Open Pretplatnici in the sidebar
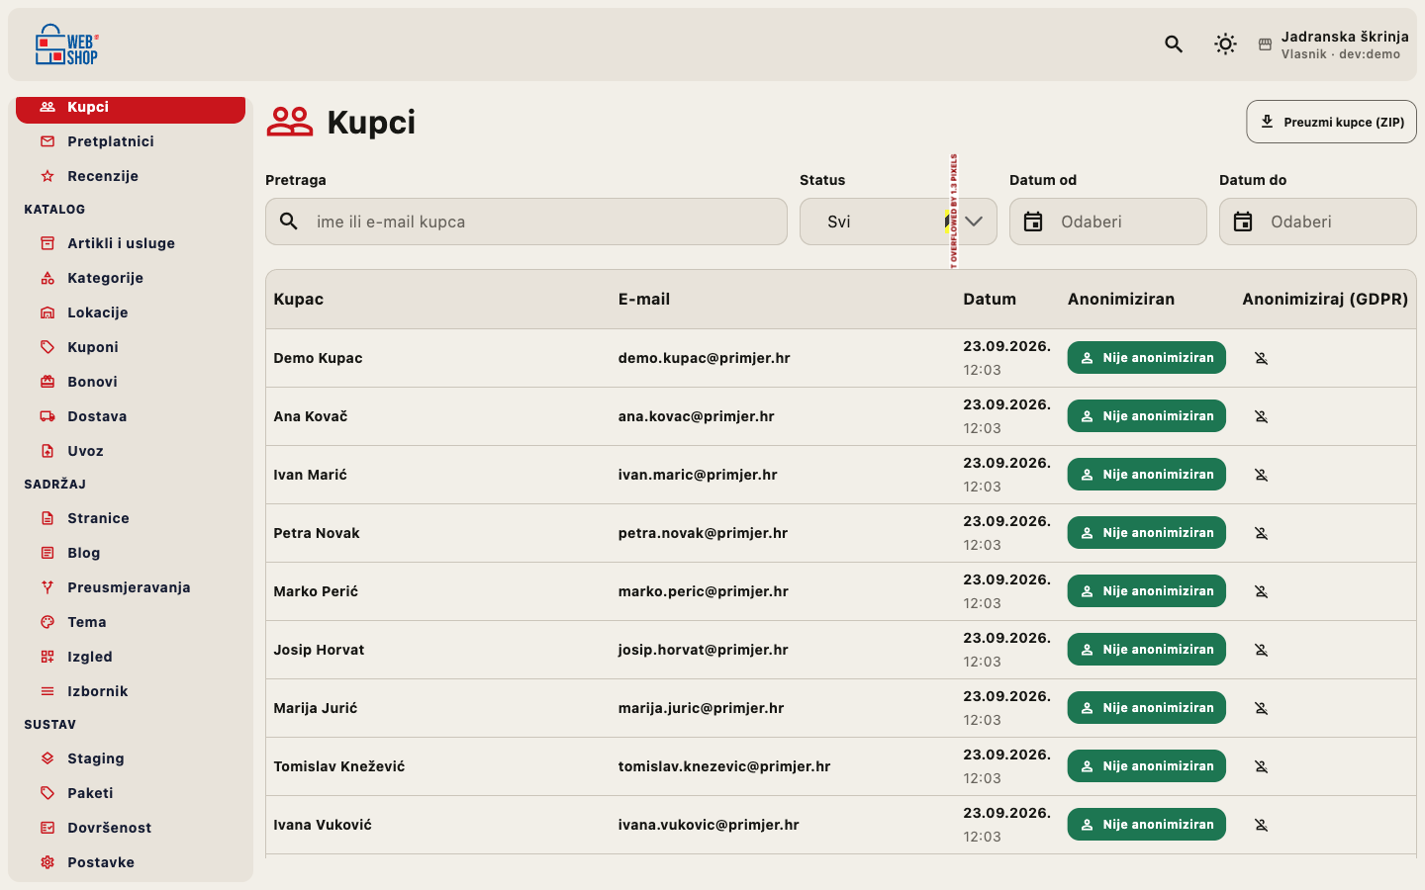This screenshot has width=1425, height=890. click(131, 141)
